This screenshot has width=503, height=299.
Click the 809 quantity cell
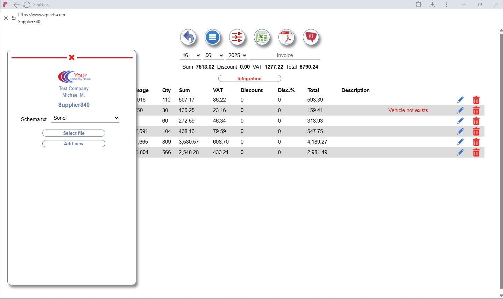click(167, 142)
